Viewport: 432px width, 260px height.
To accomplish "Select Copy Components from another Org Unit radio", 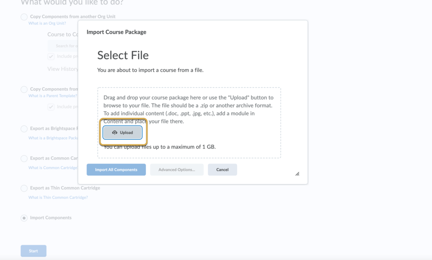I will click(x=24, y=17).
